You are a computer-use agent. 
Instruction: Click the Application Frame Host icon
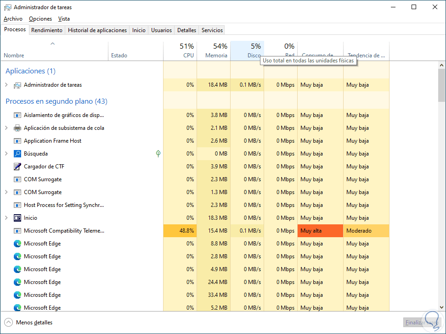17,141
